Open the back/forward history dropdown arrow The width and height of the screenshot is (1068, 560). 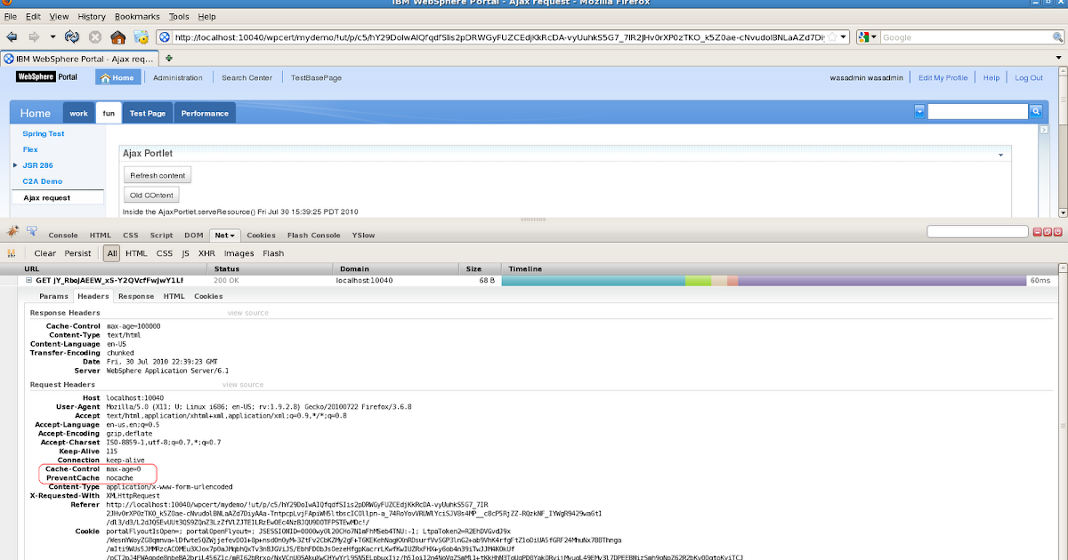point(53,37)
